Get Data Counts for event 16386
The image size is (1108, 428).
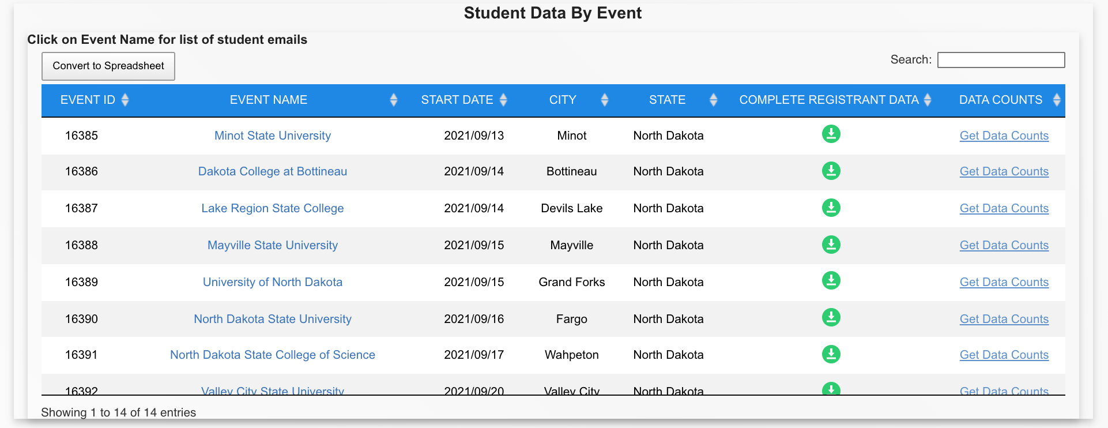pyautogui.click(x=1004, y=171)
